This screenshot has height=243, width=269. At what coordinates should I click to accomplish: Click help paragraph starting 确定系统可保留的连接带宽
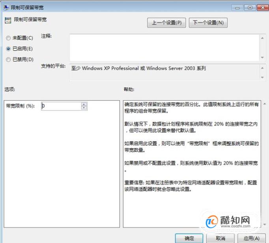(x=191, y=108)
